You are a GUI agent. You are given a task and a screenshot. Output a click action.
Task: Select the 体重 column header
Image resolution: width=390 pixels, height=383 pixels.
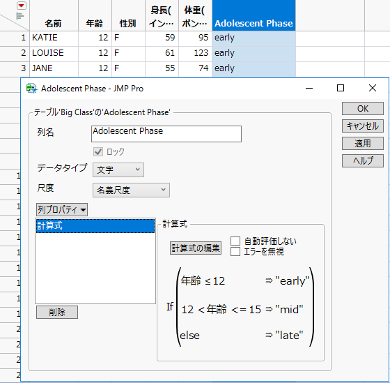coord(195,15)
